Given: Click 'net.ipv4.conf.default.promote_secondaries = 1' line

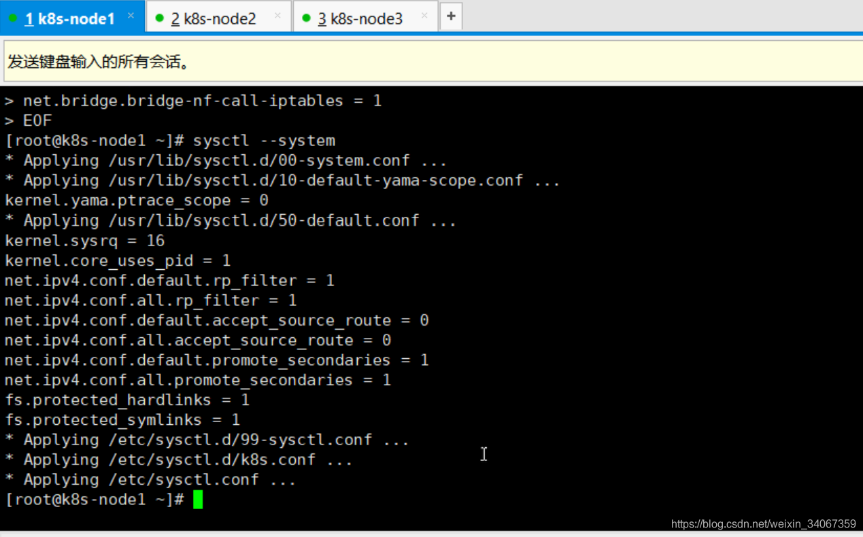Looking at the screenshot, I should (x=217, y=360).
